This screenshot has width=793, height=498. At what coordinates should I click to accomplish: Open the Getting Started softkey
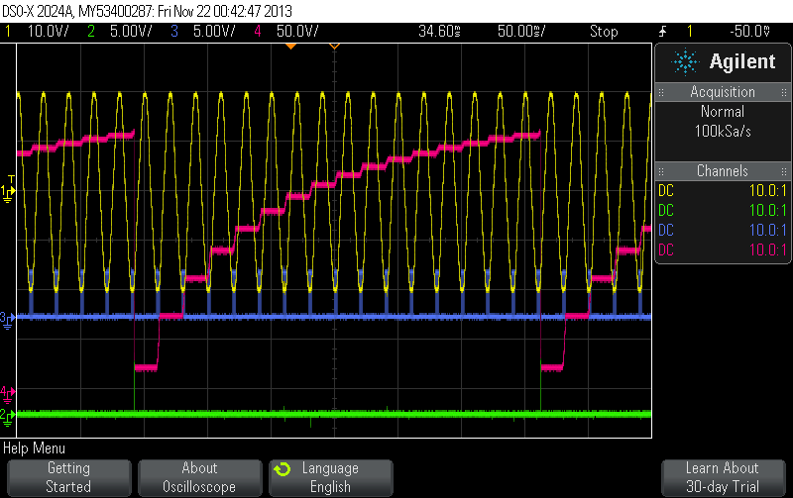68,477
